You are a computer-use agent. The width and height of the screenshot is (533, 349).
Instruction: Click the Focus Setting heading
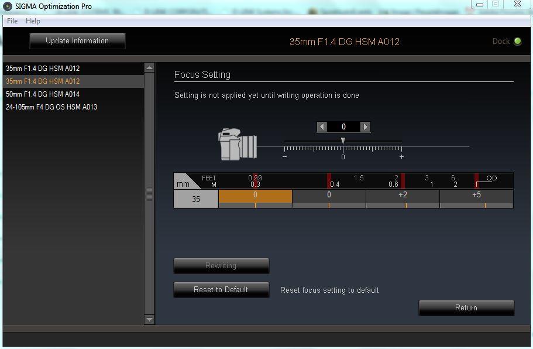click(202, 74)
